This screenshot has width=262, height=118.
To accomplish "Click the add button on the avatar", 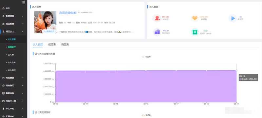I will point(49,31).
